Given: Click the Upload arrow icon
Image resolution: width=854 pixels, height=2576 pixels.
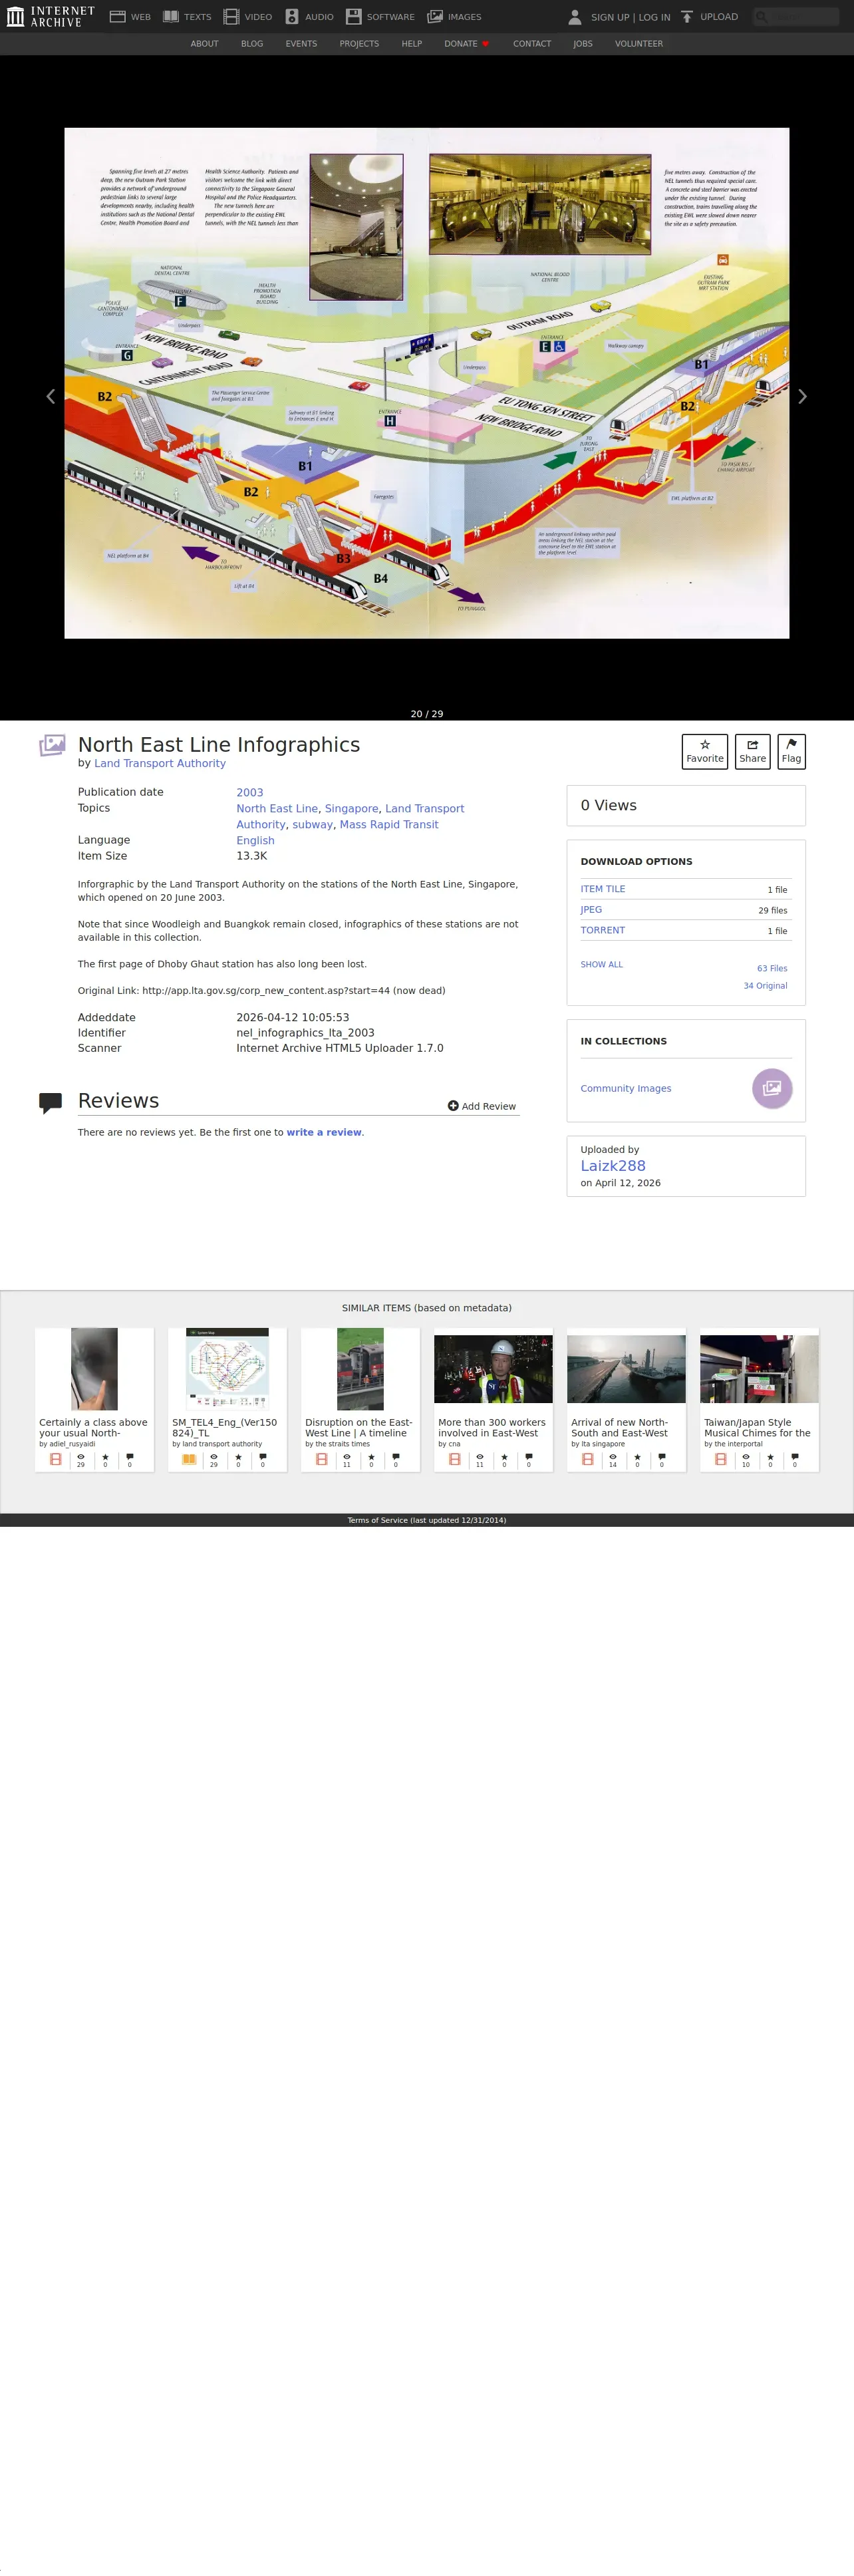Looking at the screenshot, I should 687,17.
